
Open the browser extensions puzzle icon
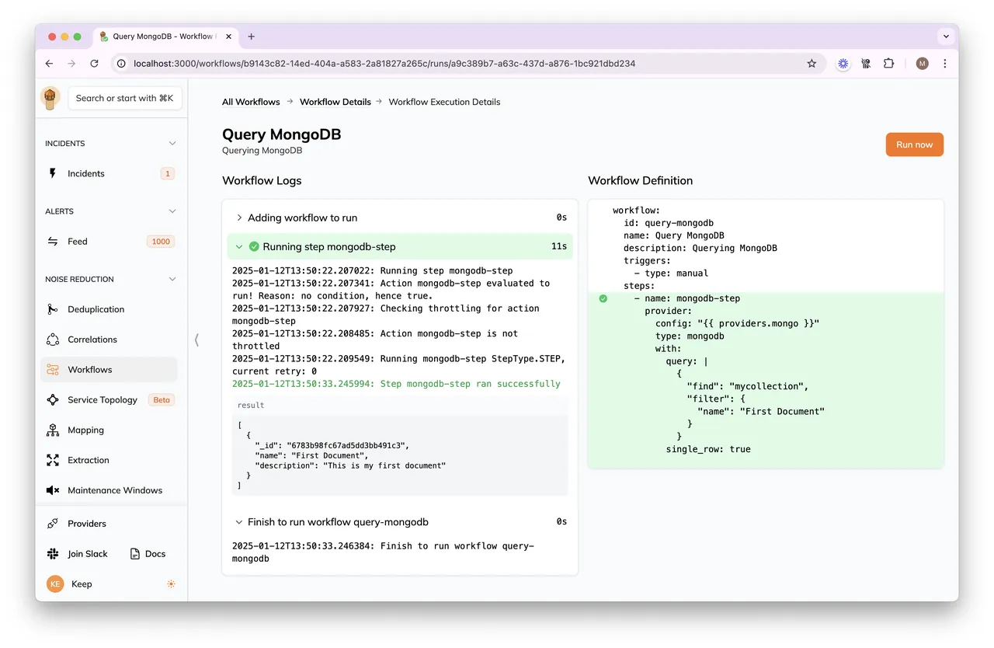(889, 64)
